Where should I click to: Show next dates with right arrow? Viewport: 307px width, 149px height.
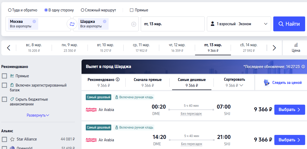coord(274,48)
